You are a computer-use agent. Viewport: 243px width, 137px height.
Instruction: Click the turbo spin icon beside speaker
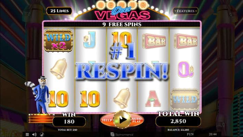point(42,134)
